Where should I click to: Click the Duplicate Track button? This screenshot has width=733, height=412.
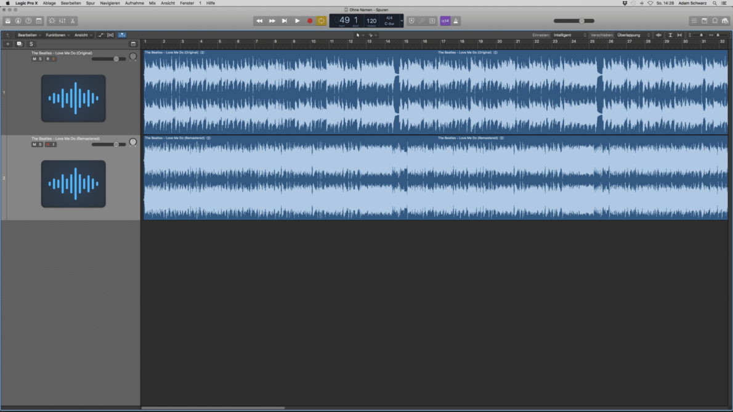click(19, 44)
